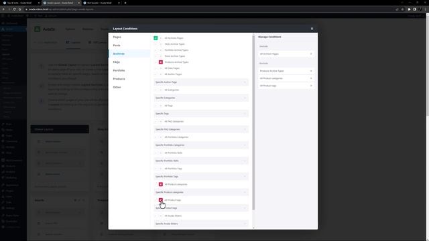Image resolution: width=429 pixels, height=241 pixels.
Task: Reload the current browser page
Action: [14, 9]
